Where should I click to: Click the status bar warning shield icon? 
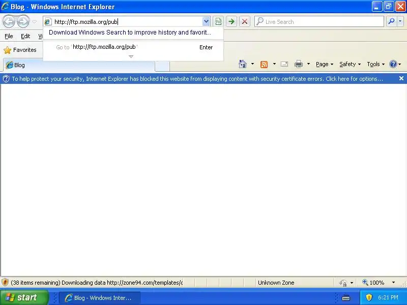click(5, 282)
